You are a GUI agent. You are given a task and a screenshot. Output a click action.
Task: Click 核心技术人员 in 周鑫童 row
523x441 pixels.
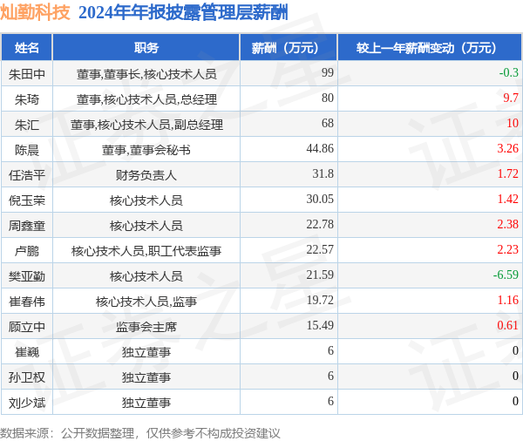tap(146, 226)
